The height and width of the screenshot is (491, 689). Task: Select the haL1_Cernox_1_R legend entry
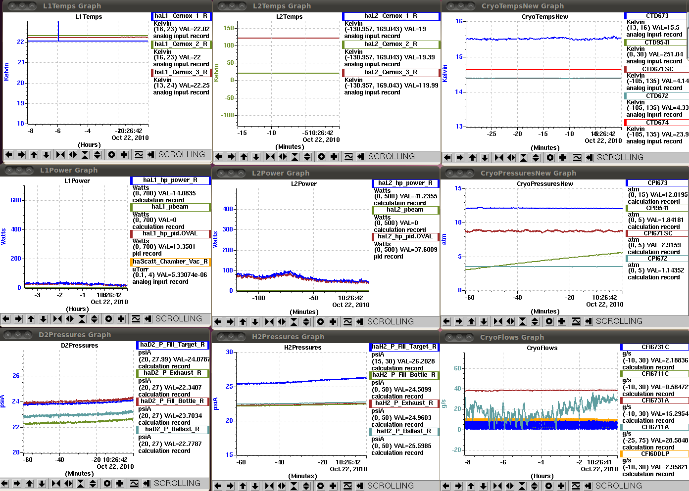(181, 16)
